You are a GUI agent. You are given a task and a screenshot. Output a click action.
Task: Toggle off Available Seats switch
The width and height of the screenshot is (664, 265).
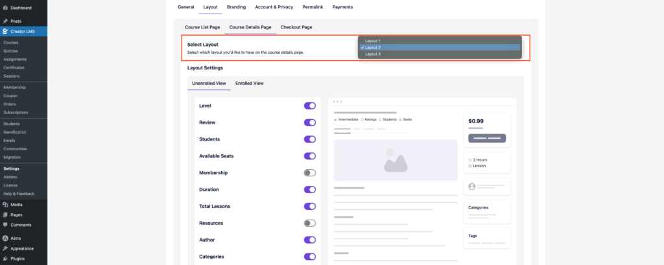[309, 156]
